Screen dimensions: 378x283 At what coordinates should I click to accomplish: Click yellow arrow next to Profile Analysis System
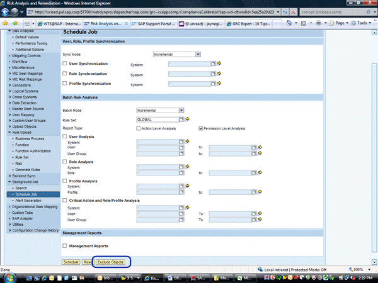pyautogui.click(x=188, y=187)
